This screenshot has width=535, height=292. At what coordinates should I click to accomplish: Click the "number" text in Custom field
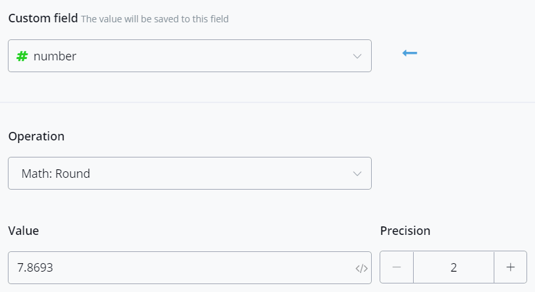pyautogui.click(x=55, y=56)
